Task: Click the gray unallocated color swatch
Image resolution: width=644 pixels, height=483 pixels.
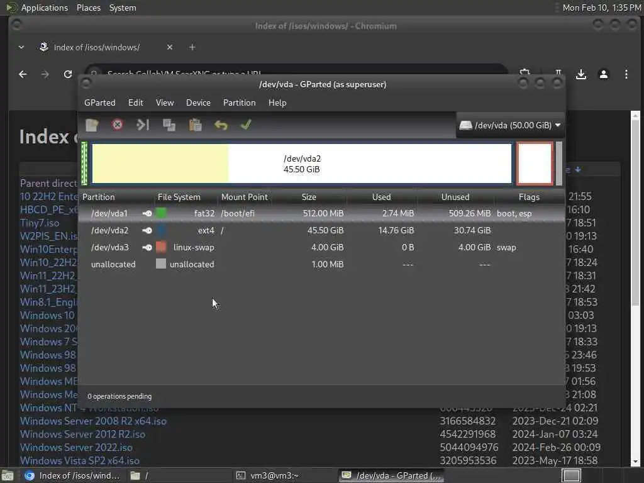Action: pyautogui.click(x=161, y=264)
